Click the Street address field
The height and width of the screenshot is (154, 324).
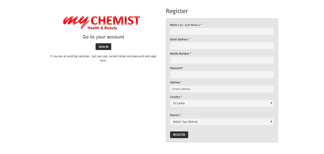222,89
